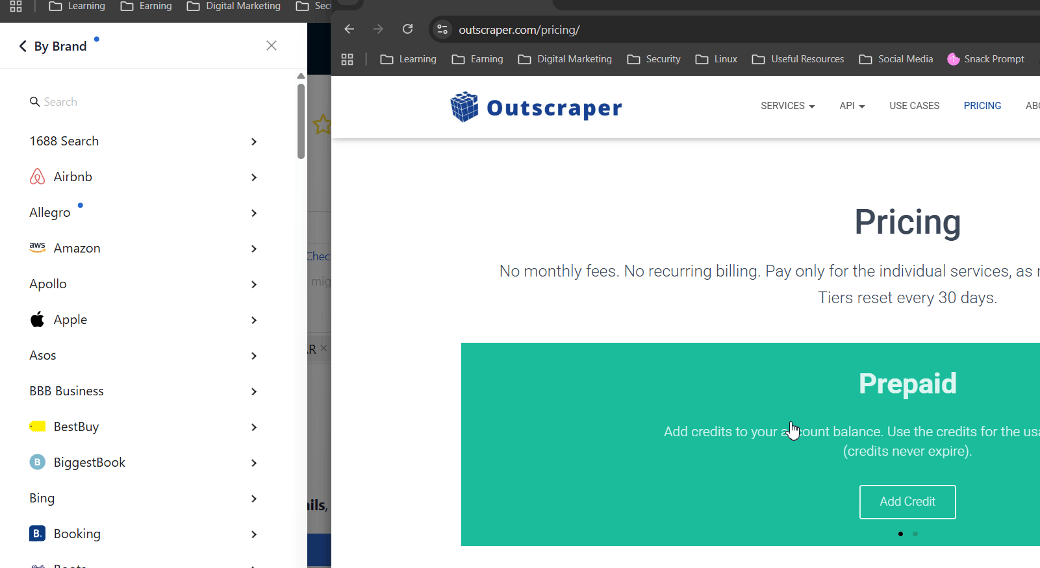Expand the Apple chevron
This screenshot has height=568, width=1040.
point(254,320)
